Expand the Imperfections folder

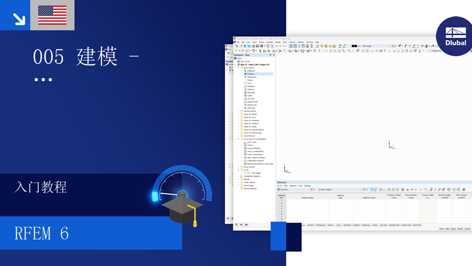238,136
